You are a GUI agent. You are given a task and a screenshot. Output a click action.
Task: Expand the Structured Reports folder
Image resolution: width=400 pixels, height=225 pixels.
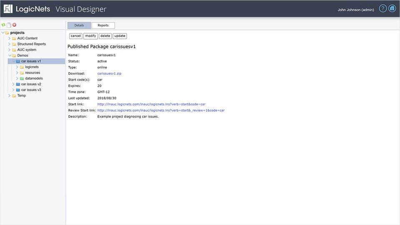(x=10, y=44)
